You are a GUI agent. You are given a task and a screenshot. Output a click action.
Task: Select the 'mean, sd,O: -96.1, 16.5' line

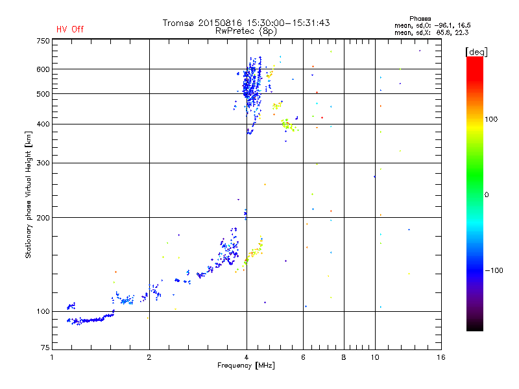click(x=433, y=25)
